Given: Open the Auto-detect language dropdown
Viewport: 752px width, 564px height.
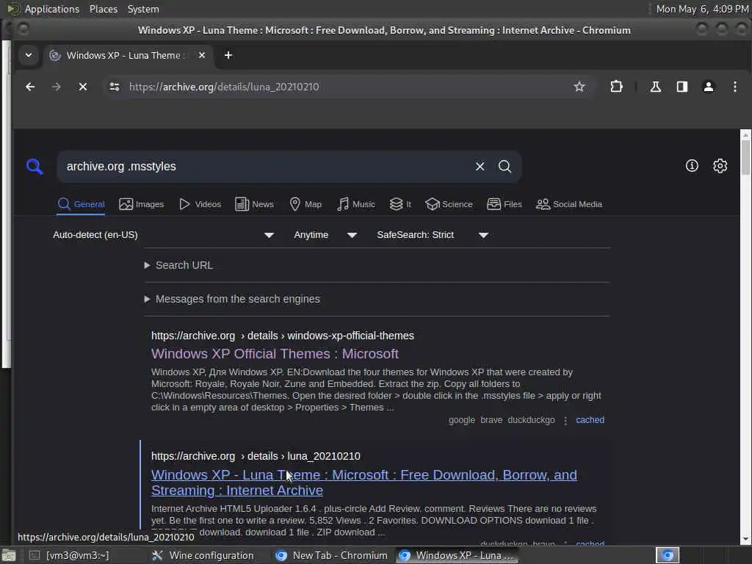Looking at the screenshot, I should (x=164, y=235).
